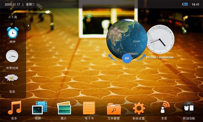The width and height of the screenshot is (203, 122).
Task: Click the 小工具 panel title
Action: [x=13, y=17]
